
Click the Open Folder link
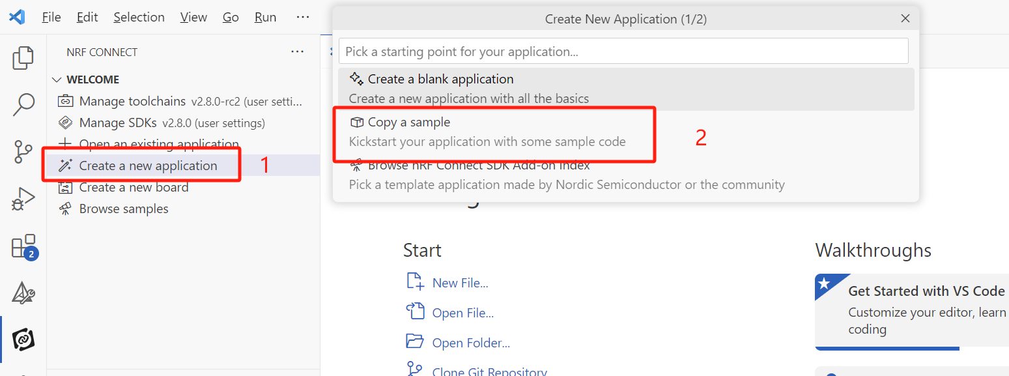(x=471, y=343)
